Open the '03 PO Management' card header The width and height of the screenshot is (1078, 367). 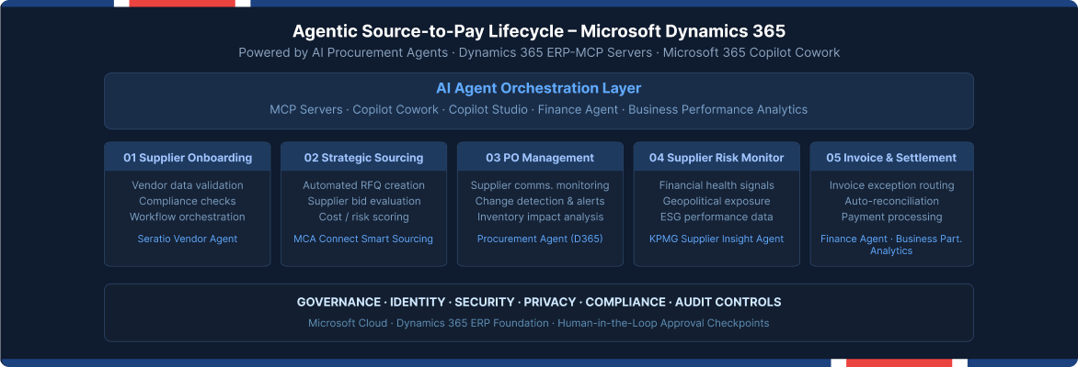(540, 158)
